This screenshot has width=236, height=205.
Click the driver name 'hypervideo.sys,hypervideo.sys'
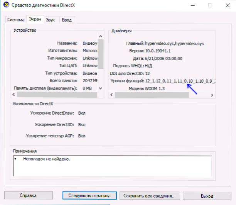click(174, 44)
